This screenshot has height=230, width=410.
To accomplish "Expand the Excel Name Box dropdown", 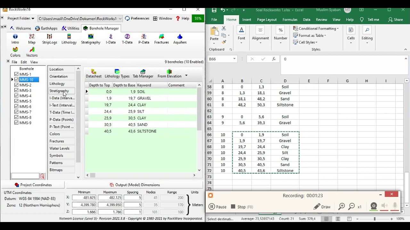I will click(x=234, y=59).
